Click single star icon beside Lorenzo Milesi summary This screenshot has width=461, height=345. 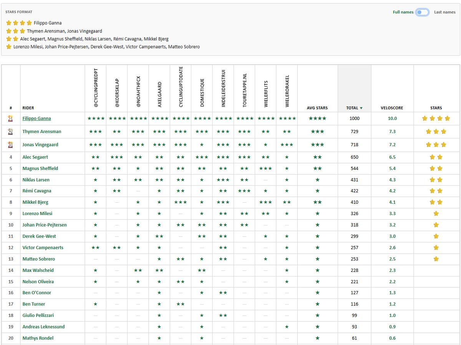[9, 47]
